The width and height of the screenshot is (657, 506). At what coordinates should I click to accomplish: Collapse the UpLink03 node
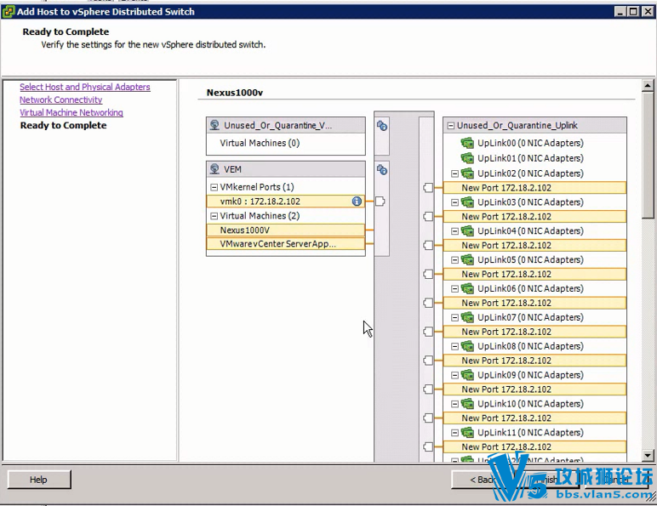pos(454,202)
